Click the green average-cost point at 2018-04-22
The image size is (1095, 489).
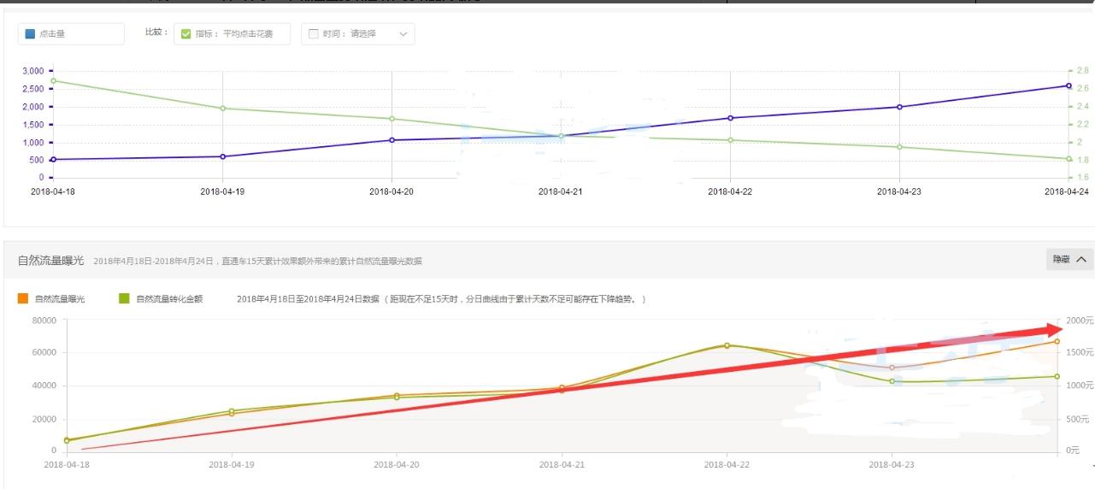click(x=730, y=140)
